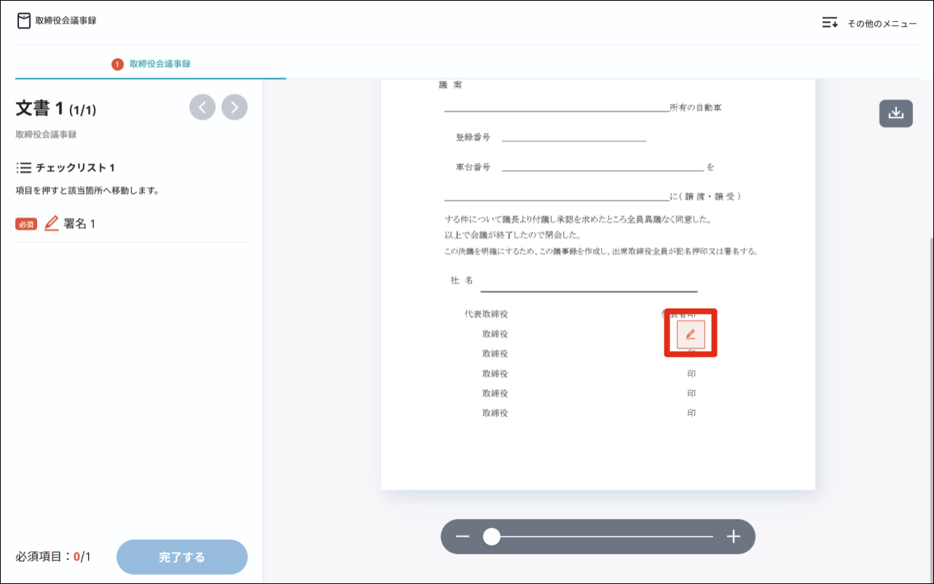934x584 pixels.
Task: Click the チェックリスト 1 list icon
Action: coord(24,168)
